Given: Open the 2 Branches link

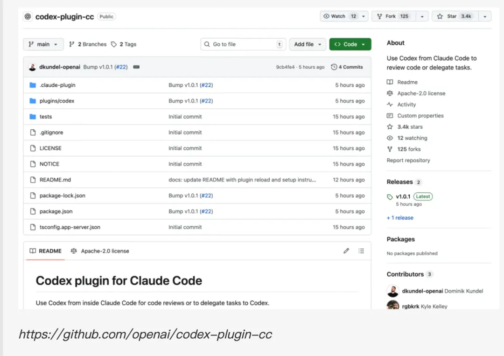Looking at the screenshot, I should pyautogui.click(x=88, y=44).
